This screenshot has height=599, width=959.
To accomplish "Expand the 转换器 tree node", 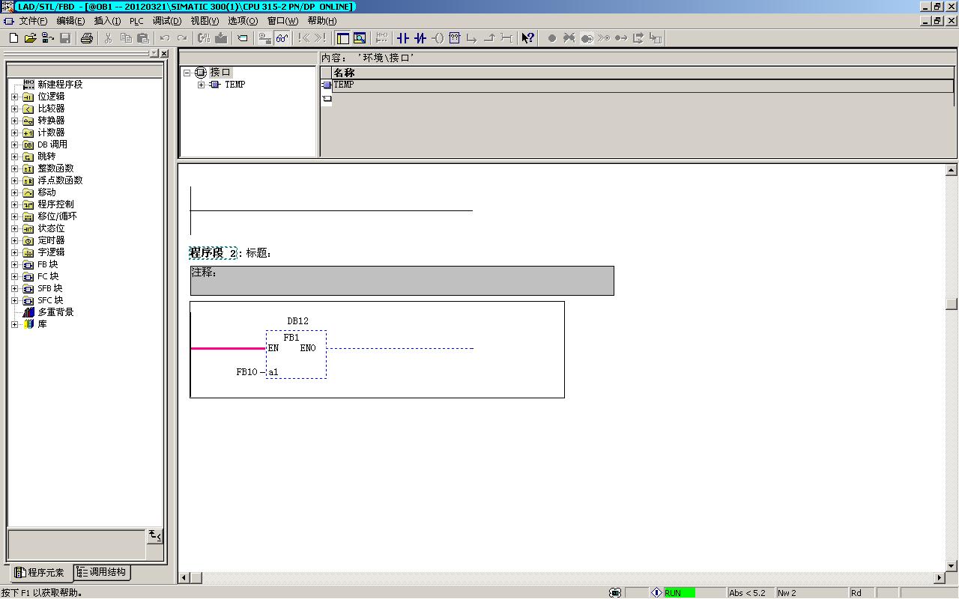I will [x=14, y=121].
